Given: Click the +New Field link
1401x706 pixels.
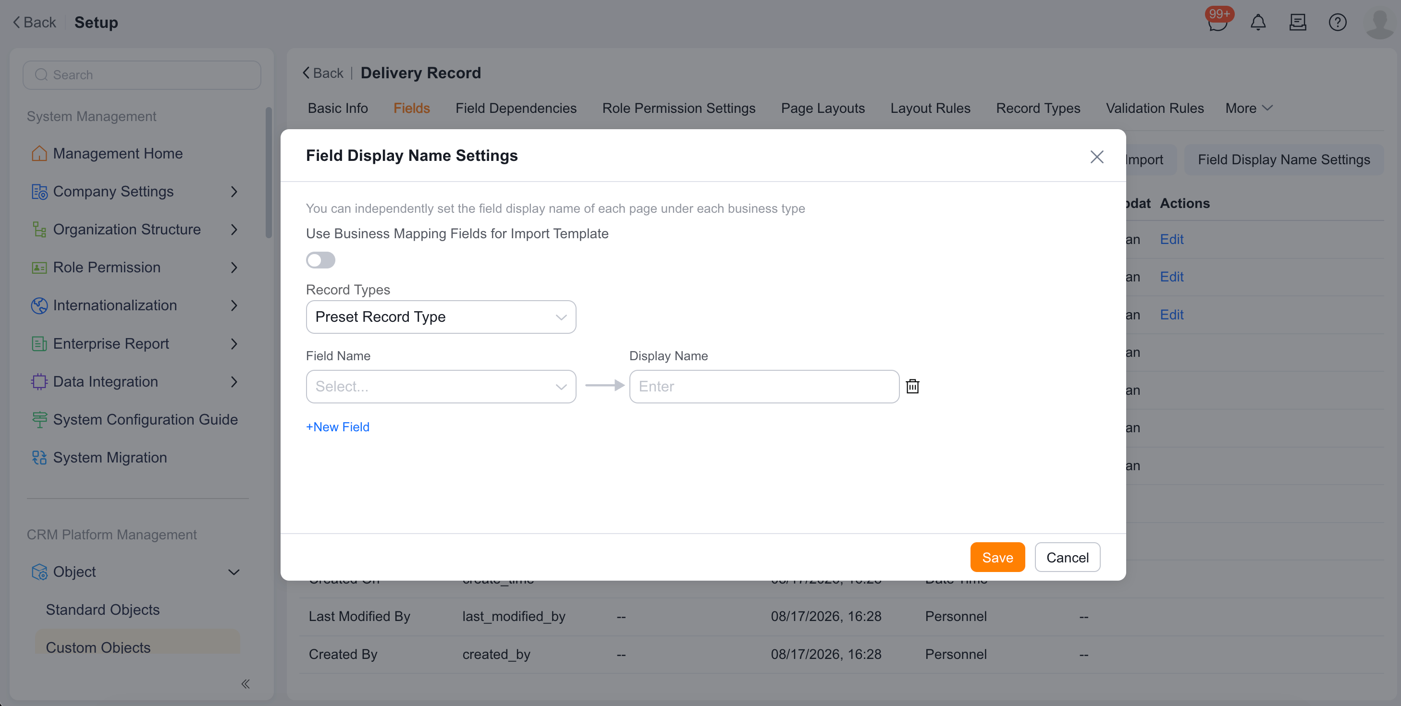Looking at the screenshot, I should coord(337,427).
